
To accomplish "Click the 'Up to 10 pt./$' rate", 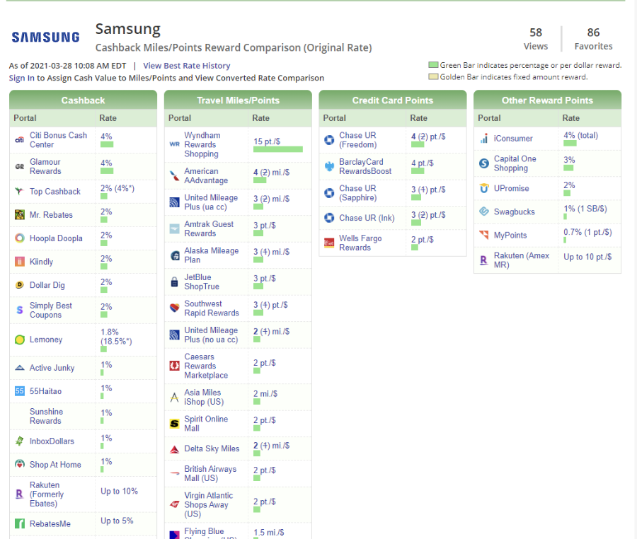I will click(587, 257).
